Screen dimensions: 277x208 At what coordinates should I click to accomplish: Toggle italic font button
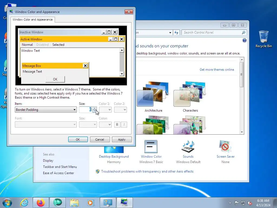(x=124, y=125)
